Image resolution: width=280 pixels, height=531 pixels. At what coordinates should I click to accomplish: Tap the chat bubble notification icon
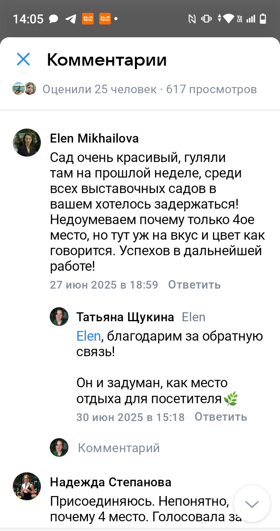point(54,19)
